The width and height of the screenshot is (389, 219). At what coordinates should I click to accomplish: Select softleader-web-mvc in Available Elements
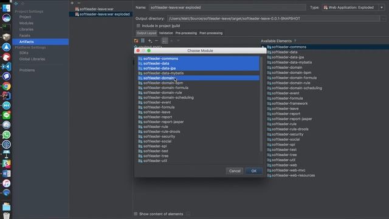[x=288, y=170]
